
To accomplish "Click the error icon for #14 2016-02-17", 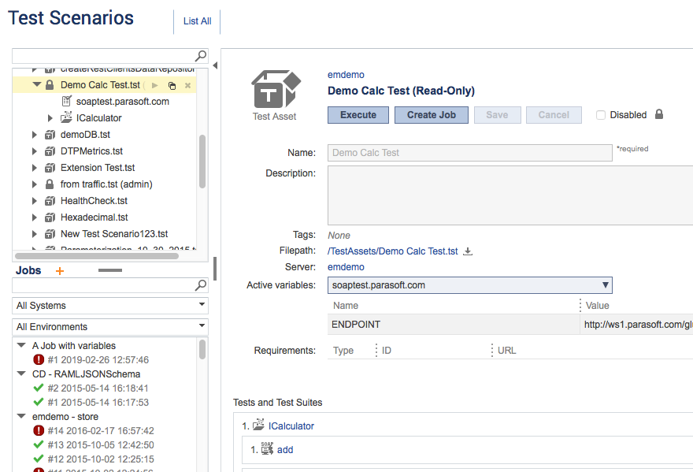I will click(x=39, y=430).
